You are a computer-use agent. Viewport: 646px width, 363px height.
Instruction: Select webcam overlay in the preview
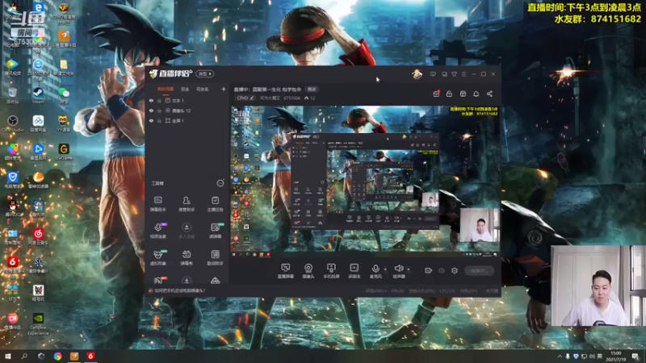point(480,225)
